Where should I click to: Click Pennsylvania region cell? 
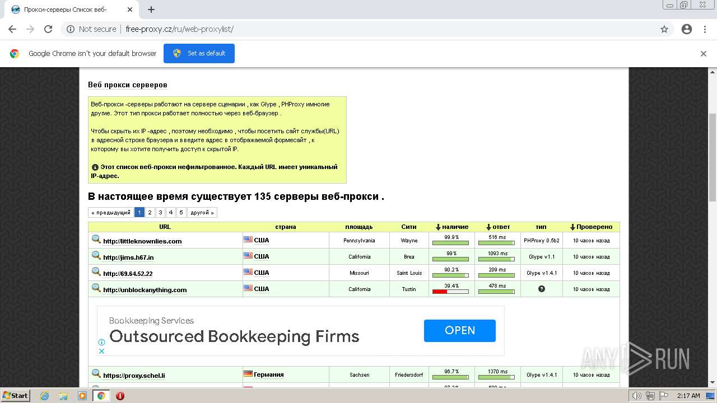coord(359,241)
